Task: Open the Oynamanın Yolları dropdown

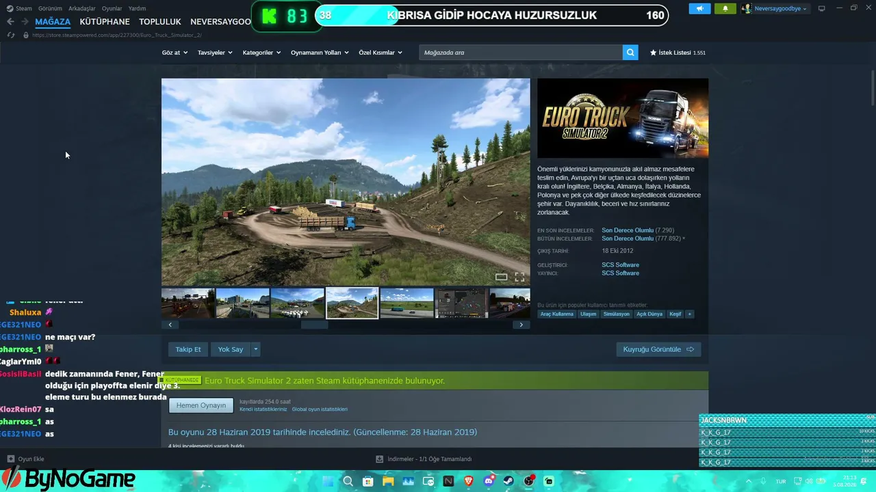Action: (320, 53)
